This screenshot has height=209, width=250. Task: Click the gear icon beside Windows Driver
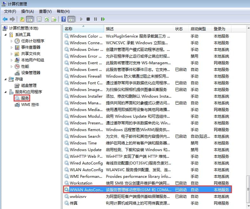click(67, 49)
